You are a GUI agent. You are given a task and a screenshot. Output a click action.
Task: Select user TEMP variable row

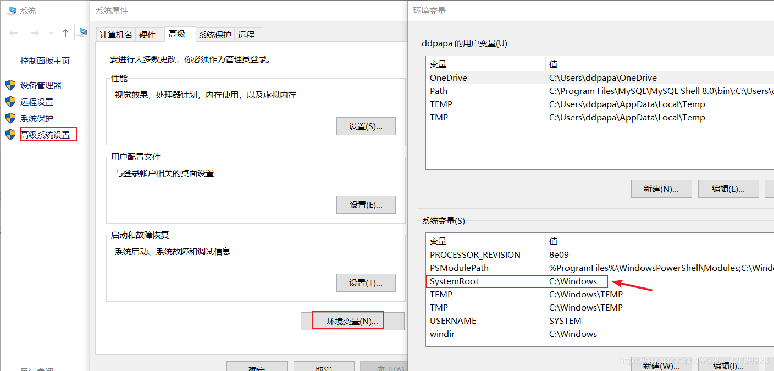click(600, 104)
